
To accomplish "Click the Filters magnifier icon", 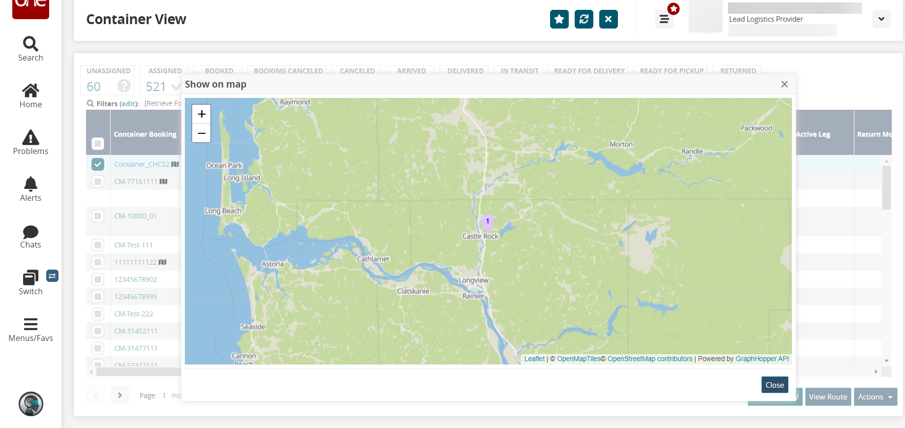I will click(90, 103).
